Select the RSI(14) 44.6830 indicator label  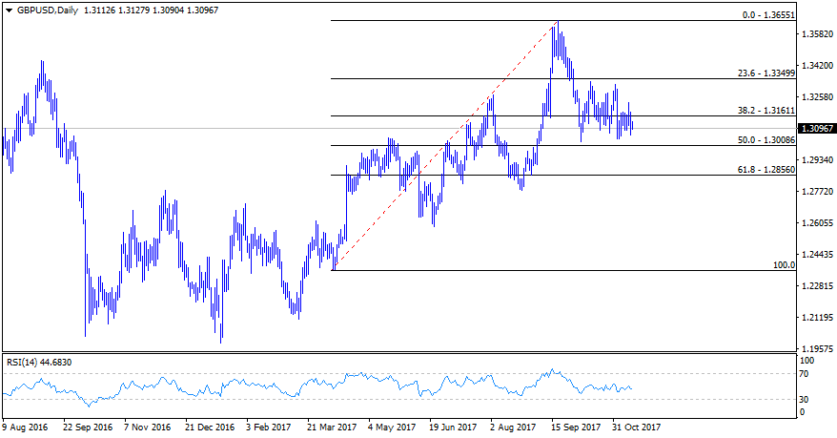point(39,362)
